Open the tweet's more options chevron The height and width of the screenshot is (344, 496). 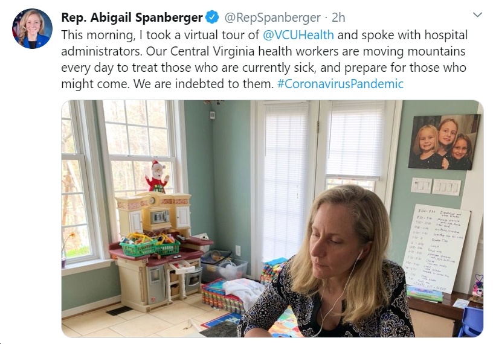pos(477,14)
